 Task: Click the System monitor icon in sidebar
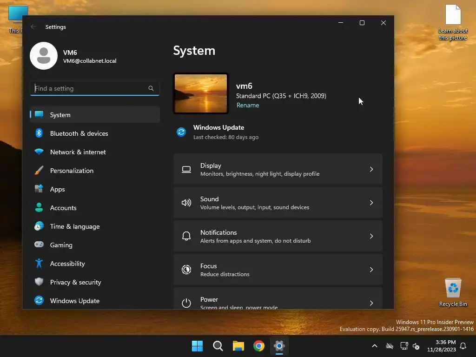[x=39, y=114]
